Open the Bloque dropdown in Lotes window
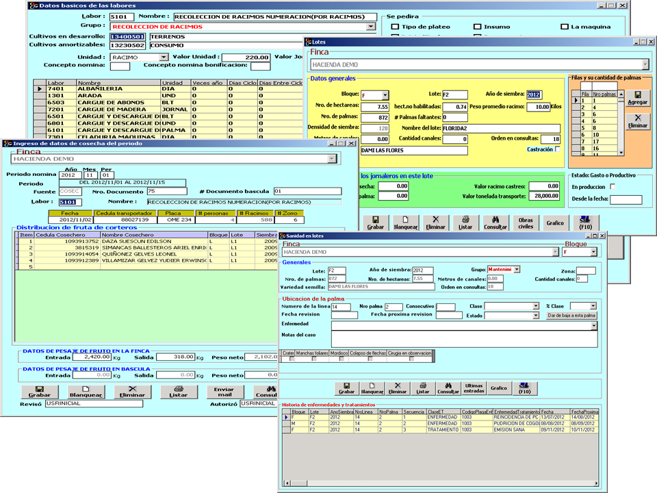 [385, 94]
